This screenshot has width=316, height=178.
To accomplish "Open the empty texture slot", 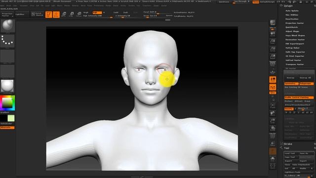I will point(8,71).
